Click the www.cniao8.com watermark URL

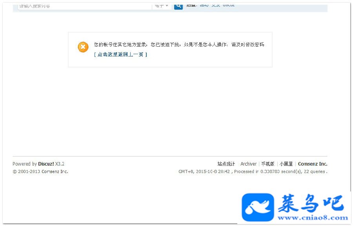coord(313,218)
